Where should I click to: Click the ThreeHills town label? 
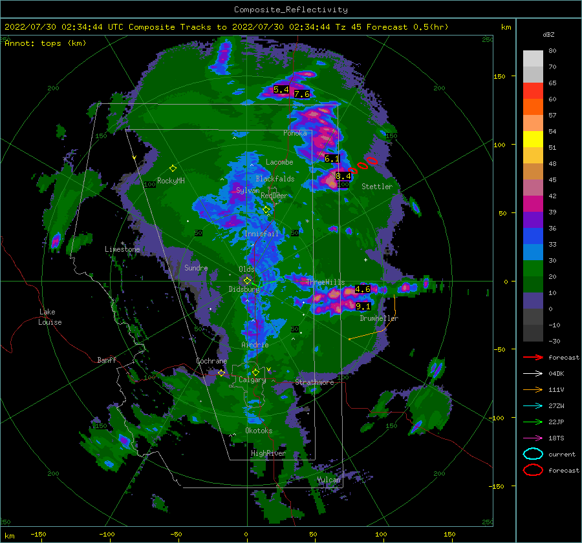(x=325, y=282)
